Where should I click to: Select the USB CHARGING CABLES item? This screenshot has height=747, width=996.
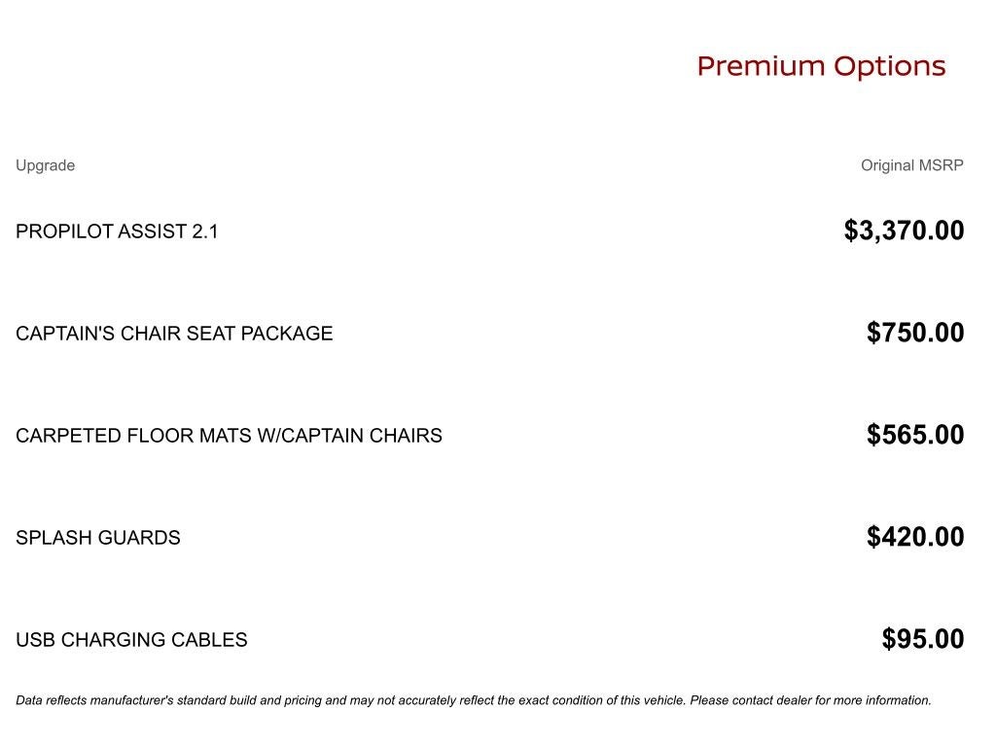click(x=131, y=640)
